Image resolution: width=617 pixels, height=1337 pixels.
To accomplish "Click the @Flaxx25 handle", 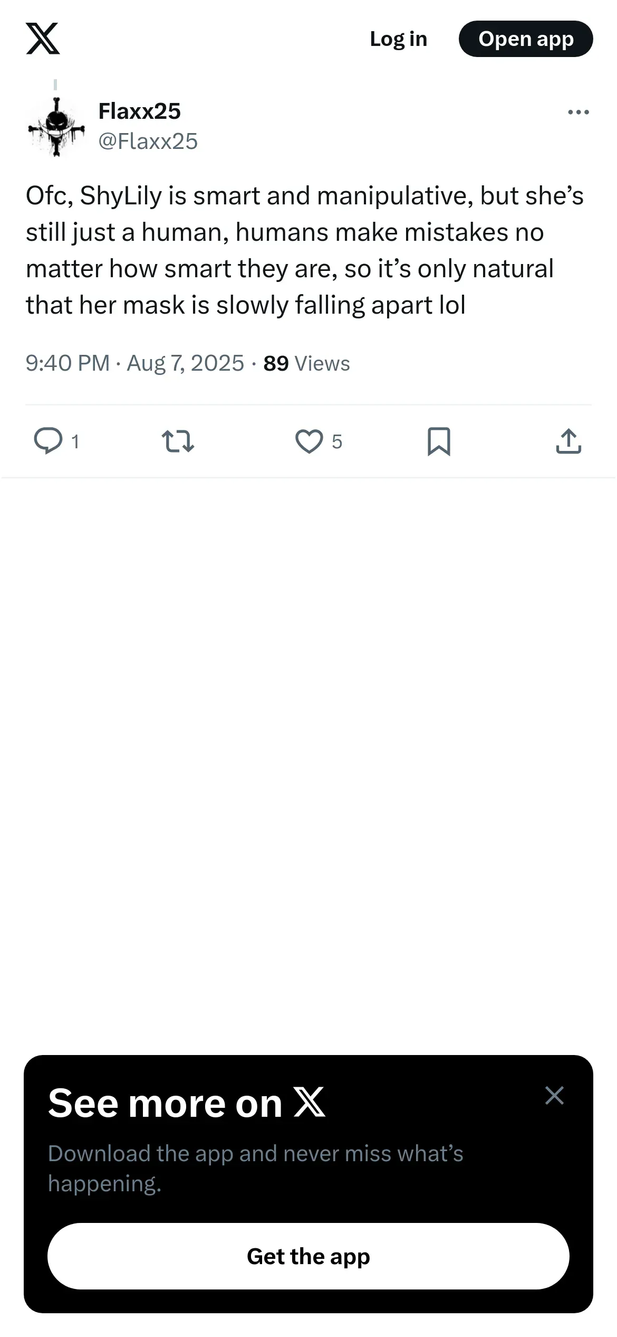I will [x=148, y=141].
